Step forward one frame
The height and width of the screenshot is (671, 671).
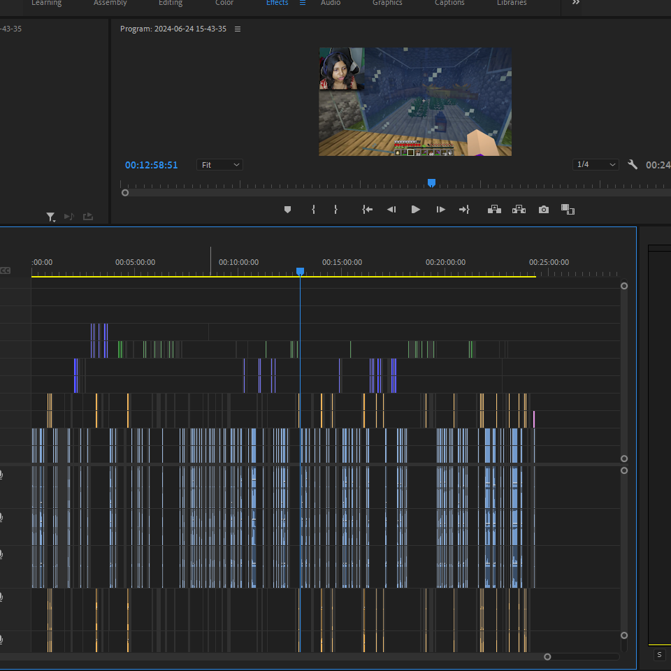click(x=441, y=209)
